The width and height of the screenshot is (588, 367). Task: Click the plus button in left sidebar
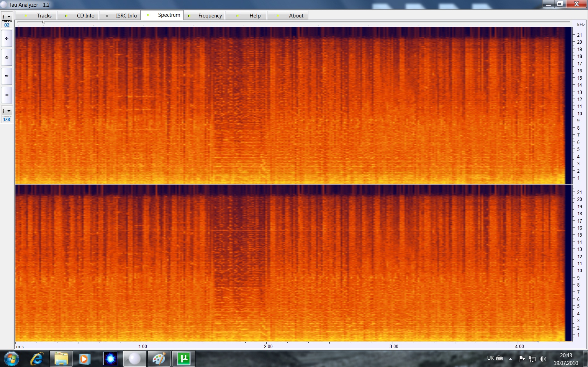7,38
